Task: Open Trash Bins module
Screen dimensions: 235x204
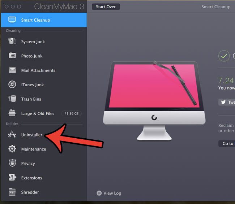Action: tap(44, 99)
